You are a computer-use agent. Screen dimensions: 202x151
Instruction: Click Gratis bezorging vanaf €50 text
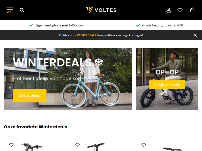tap(163, 25)
